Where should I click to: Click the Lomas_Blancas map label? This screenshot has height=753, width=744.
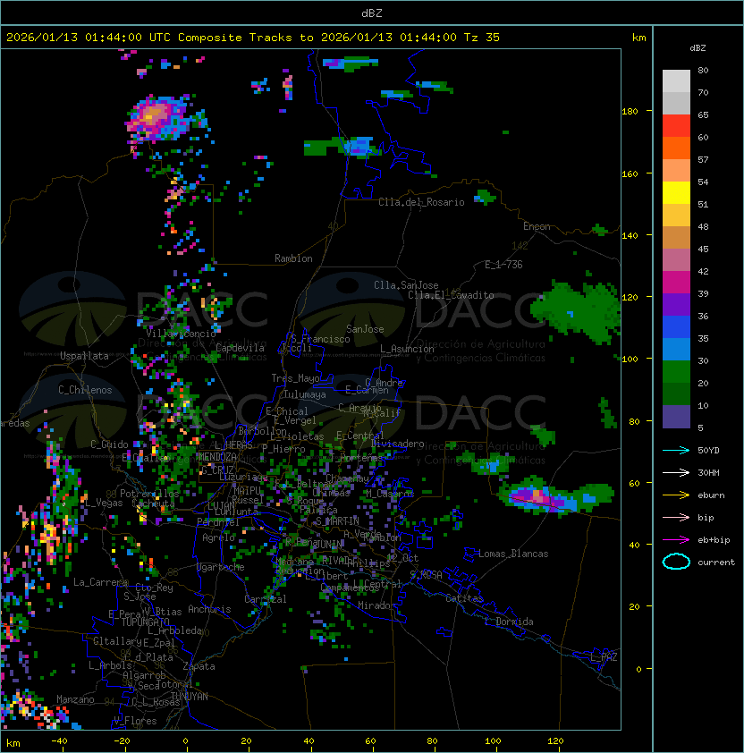point(513,554)
